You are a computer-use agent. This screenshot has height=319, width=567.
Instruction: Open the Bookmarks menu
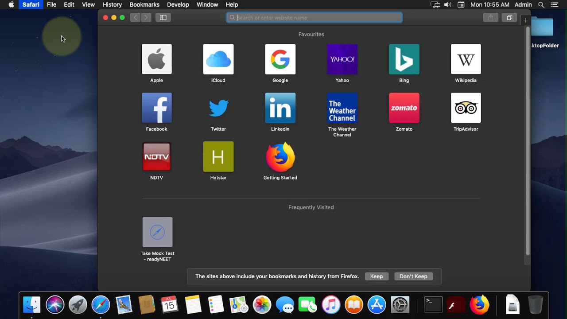[x=144, y=4]
